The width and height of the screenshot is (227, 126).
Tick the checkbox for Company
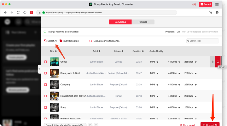click(45, 84)
